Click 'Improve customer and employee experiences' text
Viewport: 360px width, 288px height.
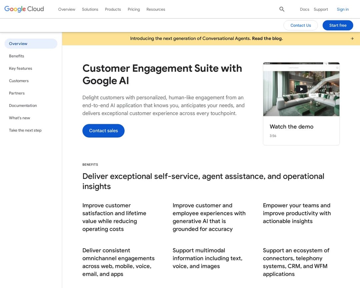(209, 217)
